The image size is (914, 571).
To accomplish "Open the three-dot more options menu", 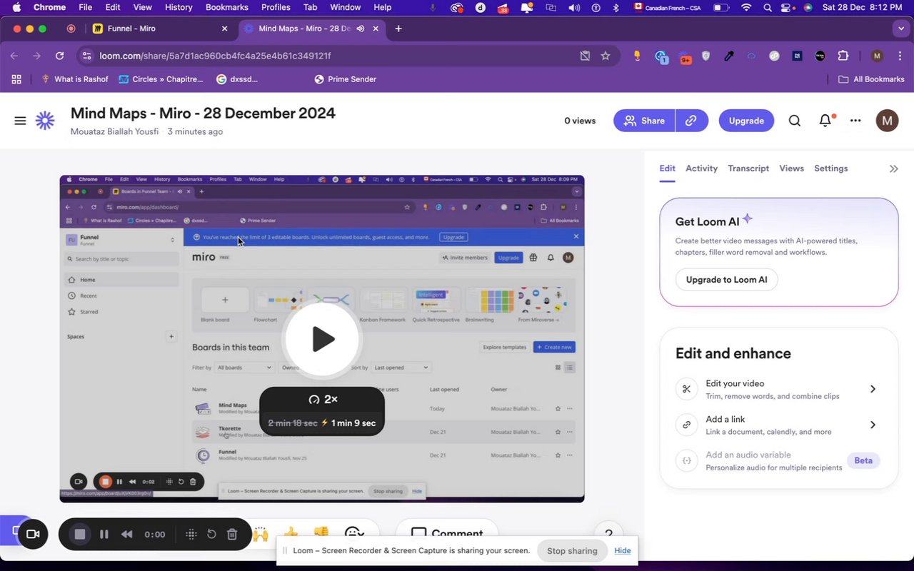I will point(855,121).
